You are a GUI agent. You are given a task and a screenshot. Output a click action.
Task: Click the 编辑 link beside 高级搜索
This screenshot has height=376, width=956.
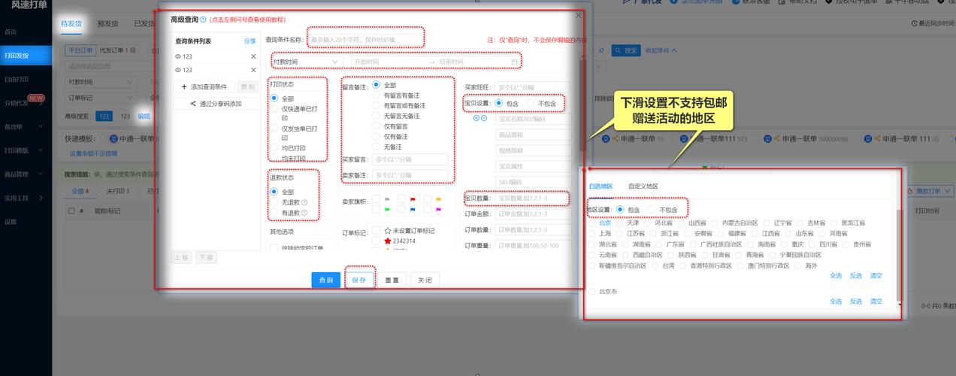[x=144, y=116]
